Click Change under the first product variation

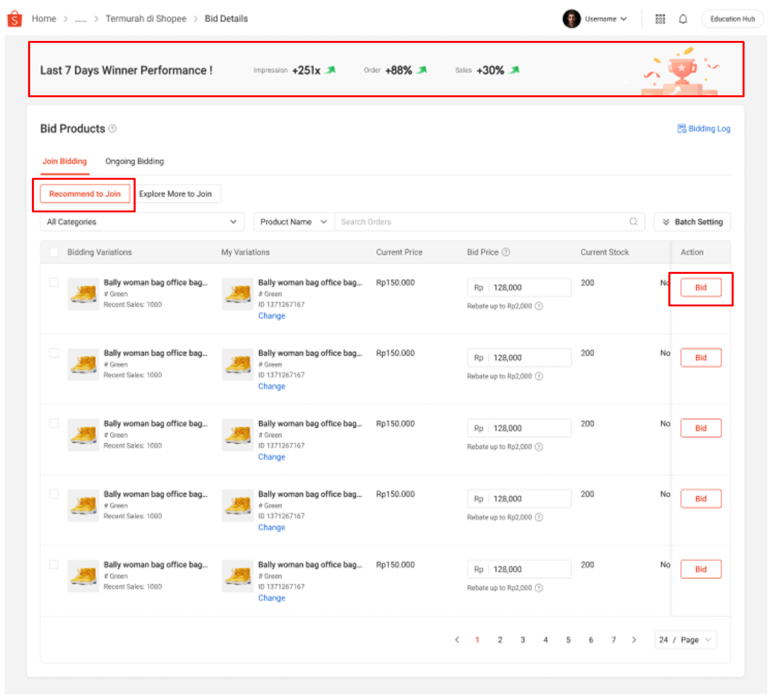[x=271, y=315]
